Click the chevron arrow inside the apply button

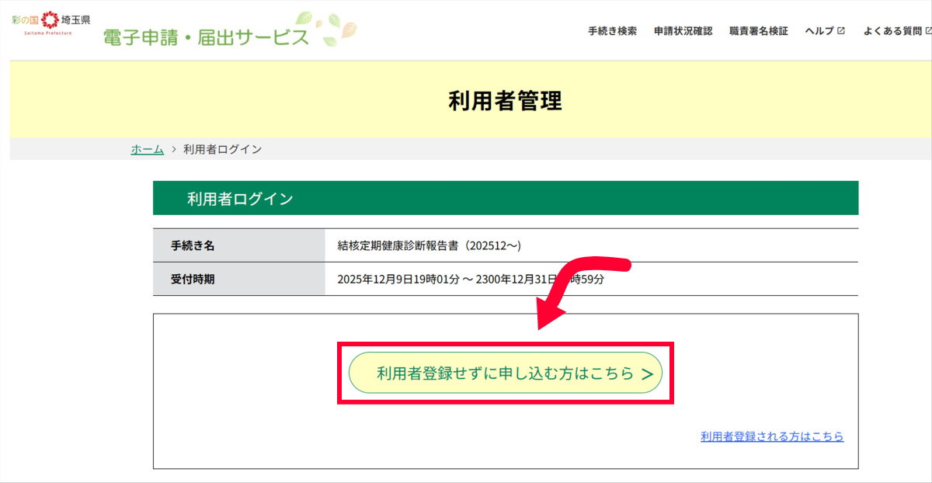pos(647,374)
